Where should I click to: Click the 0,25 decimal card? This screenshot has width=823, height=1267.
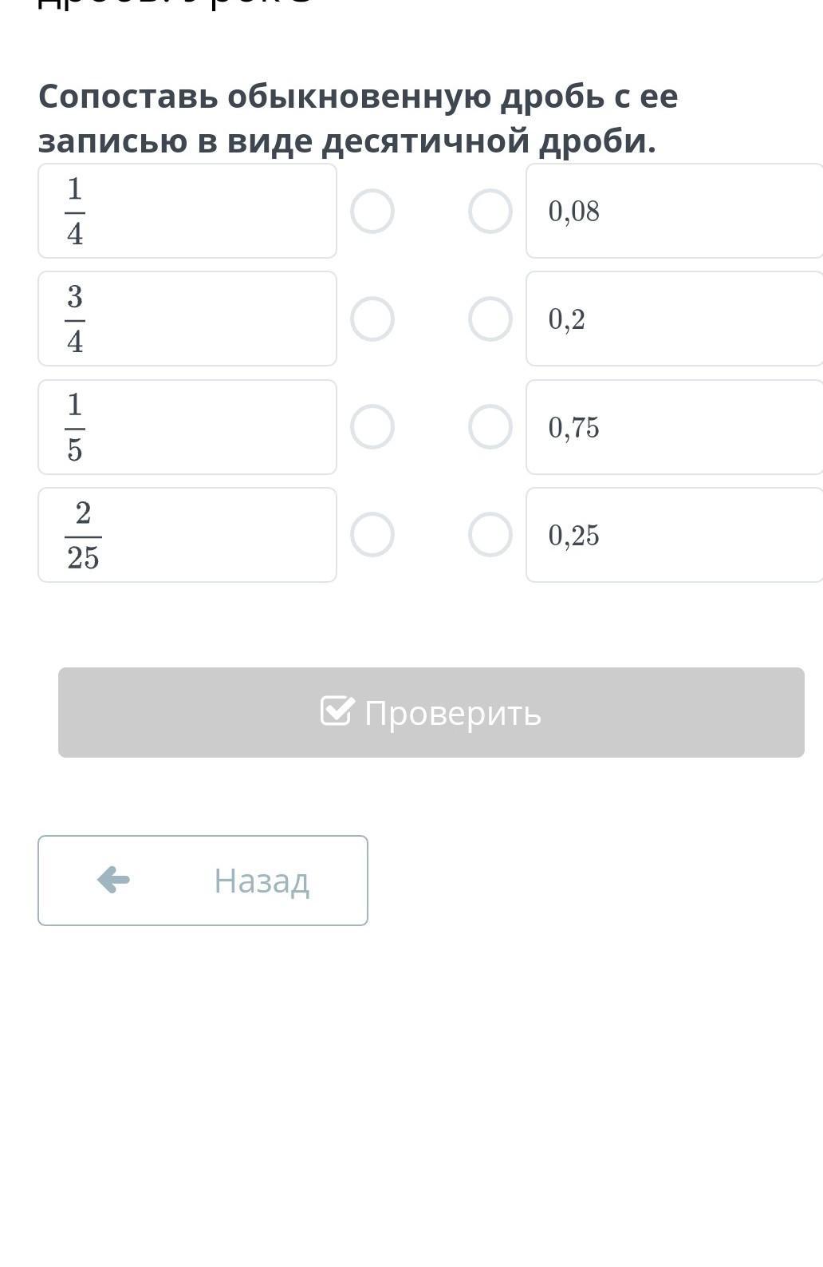coord(674,535)
